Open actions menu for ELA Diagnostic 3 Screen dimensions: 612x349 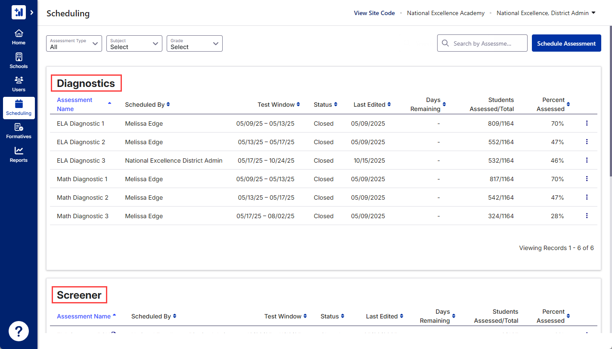pos(587,161)
